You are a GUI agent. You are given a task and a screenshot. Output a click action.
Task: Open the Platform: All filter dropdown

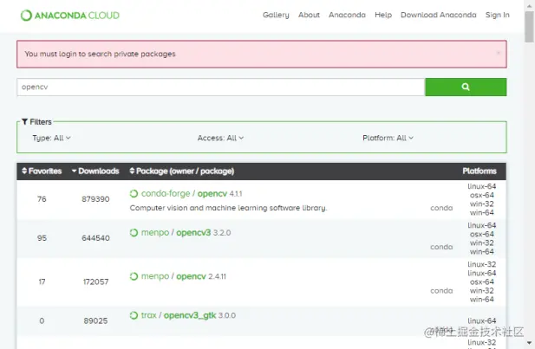pos(388,138)
